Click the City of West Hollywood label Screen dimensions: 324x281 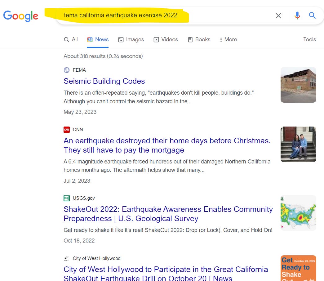pyautogui.click(x=96, y=258)
